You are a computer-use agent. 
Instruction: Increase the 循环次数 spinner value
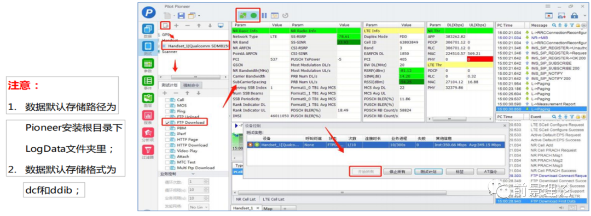[x=206, y=180]
